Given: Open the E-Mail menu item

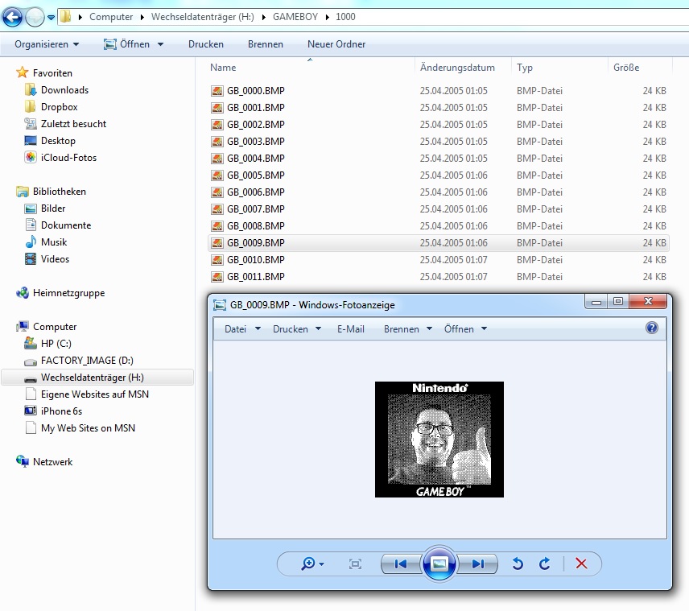Looking at the screenshot, I should 351,329.
